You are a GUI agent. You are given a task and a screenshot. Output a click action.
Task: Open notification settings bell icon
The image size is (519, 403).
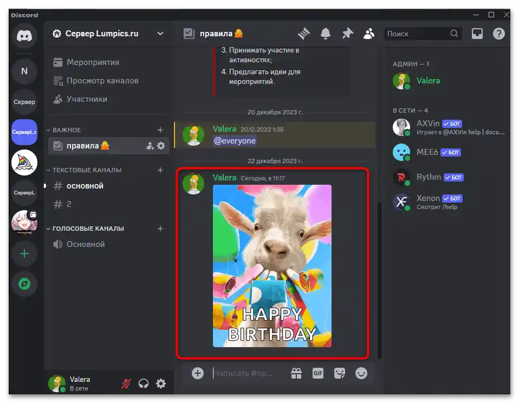(x=326, y=34)
